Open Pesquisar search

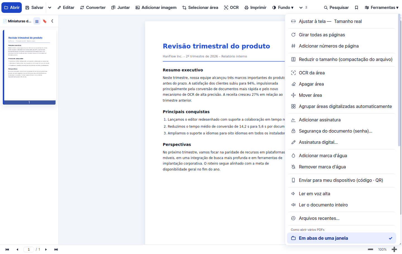pos(336,8)
